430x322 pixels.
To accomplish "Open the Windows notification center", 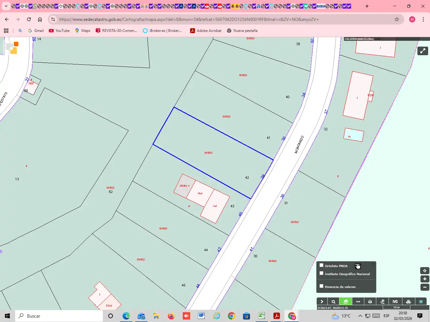I will [420, 316].
